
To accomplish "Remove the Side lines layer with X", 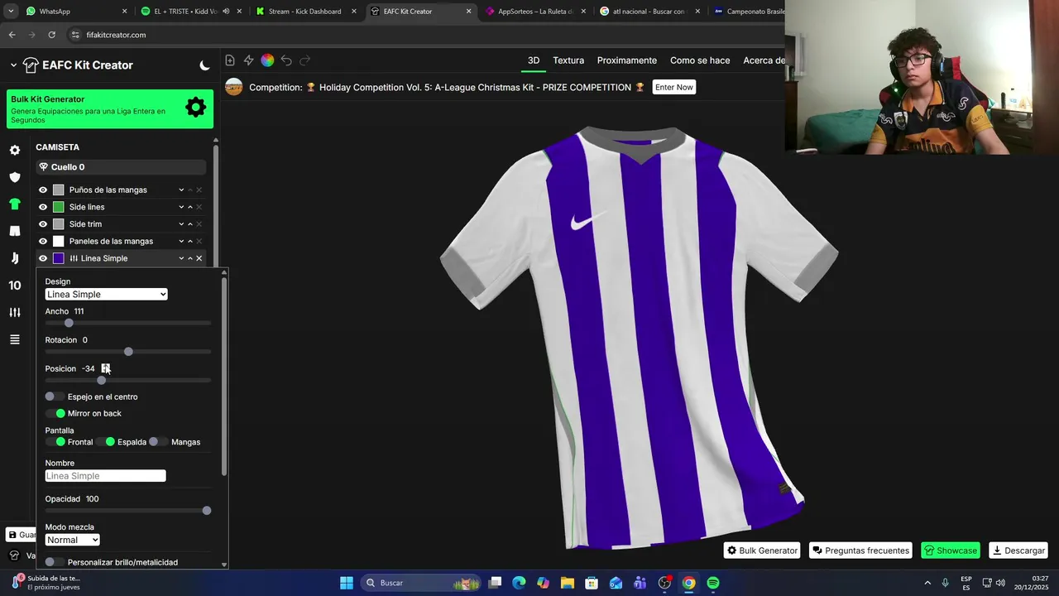I will [199, 207].
